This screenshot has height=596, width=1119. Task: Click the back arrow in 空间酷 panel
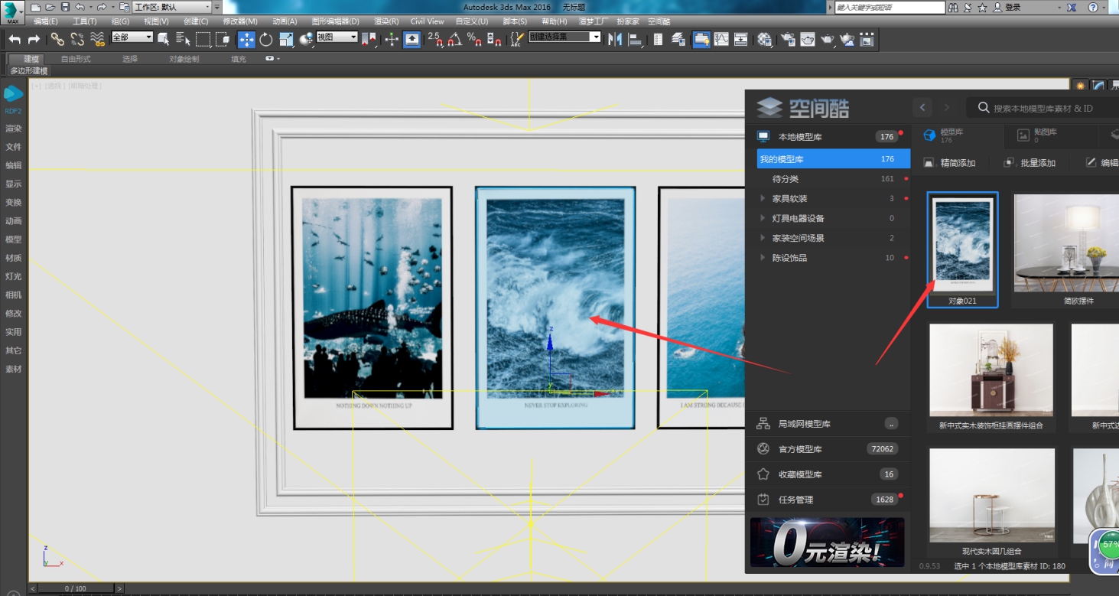(923, 108)
